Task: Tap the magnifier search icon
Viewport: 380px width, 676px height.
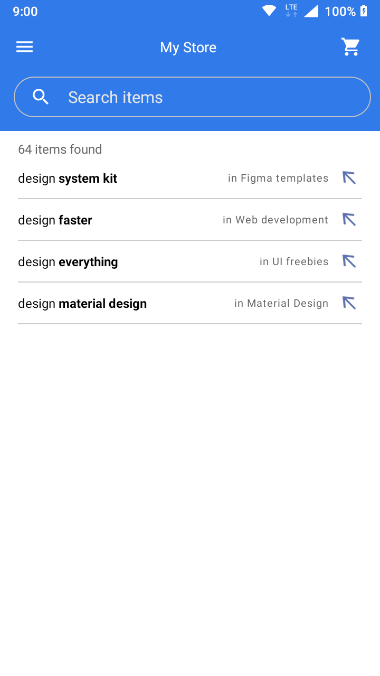Action: 41,97
